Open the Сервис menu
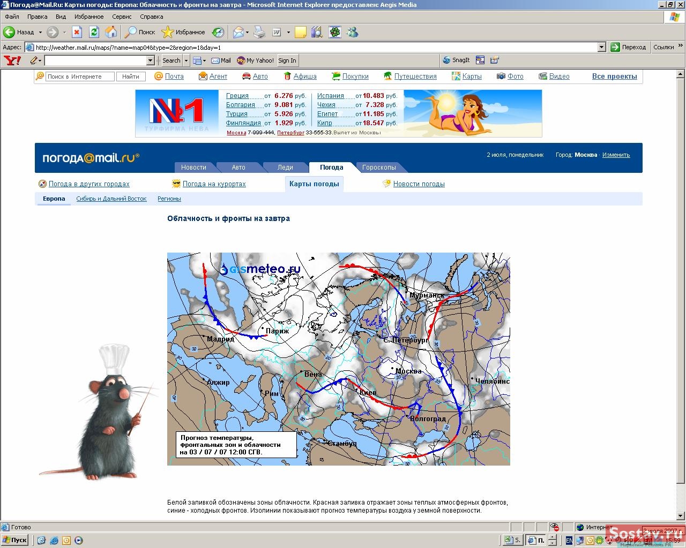The height and width of the screenshot is (548, 686). click(x=122, y=17)
